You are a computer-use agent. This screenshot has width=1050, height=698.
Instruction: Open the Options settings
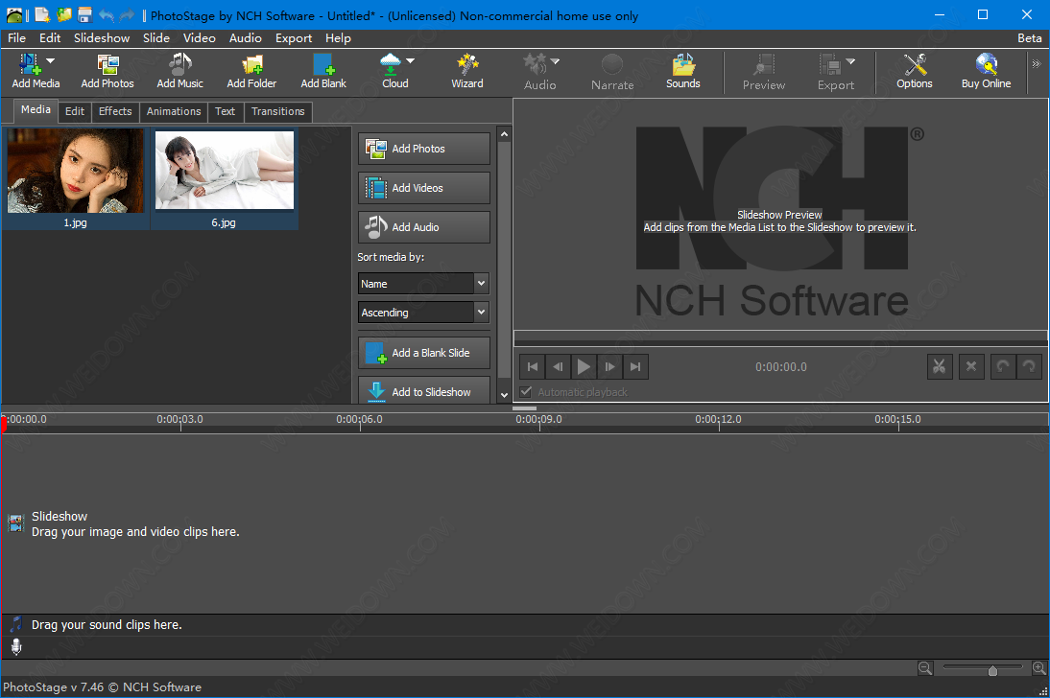tap(914, 72)
